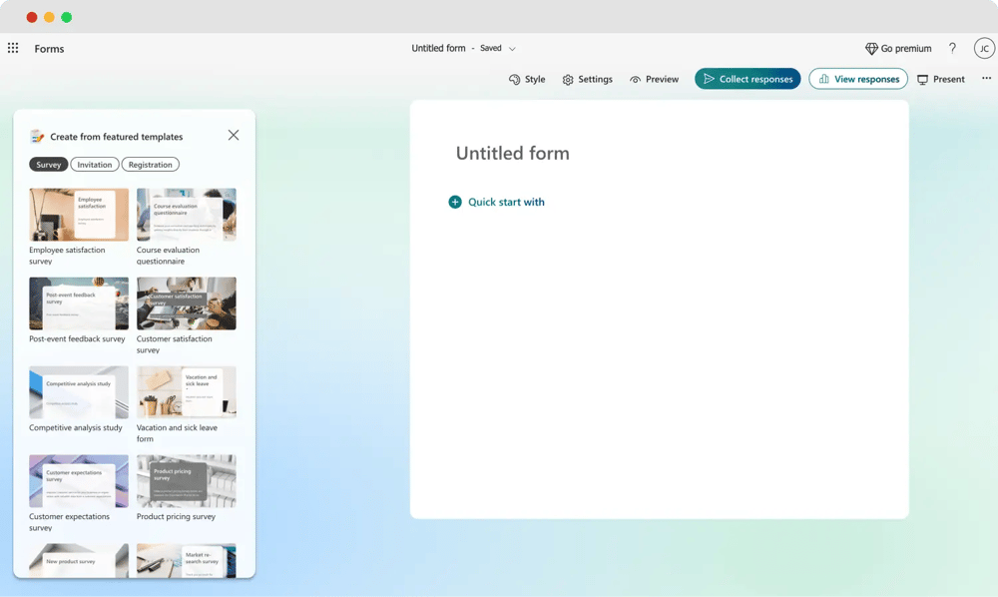Select the Survey template filter
Viewport: 998px width, 597px height.
coord(49,165)
